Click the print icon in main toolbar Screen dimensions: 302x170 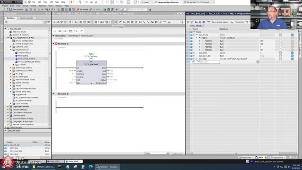coord(26,9)
